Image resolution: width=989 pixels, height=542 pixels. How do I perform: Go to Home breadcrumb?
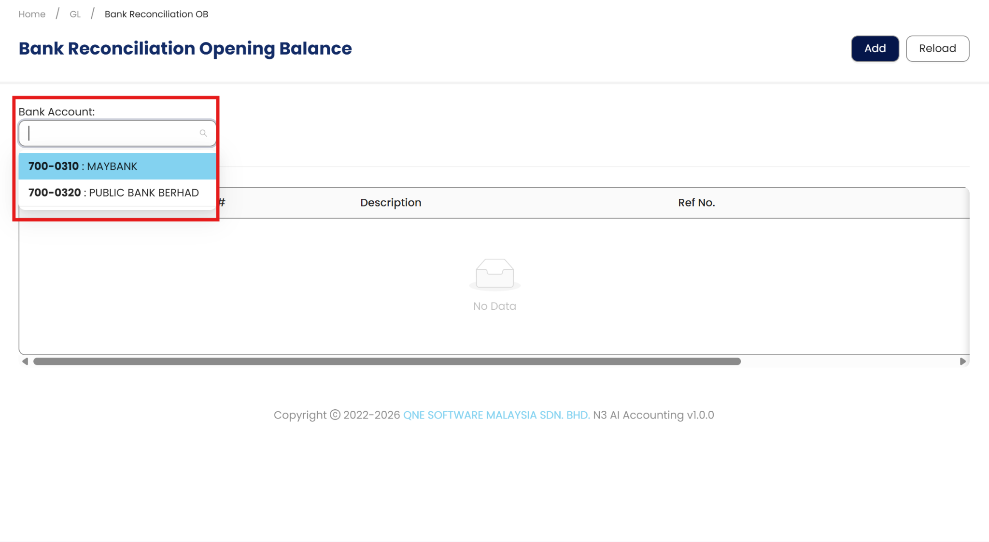pyautogui.click(x=32, y=14)
